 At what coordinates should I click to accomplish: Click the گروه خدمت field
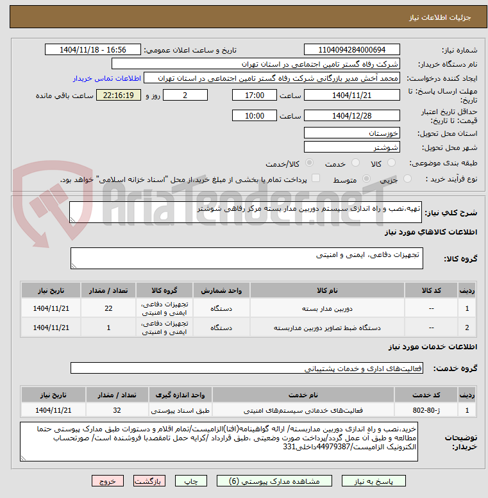click(247, 368)
